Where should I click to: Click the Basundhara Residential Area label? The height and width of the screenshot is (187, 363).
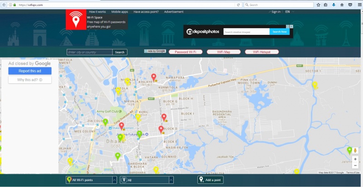point(222,115)
